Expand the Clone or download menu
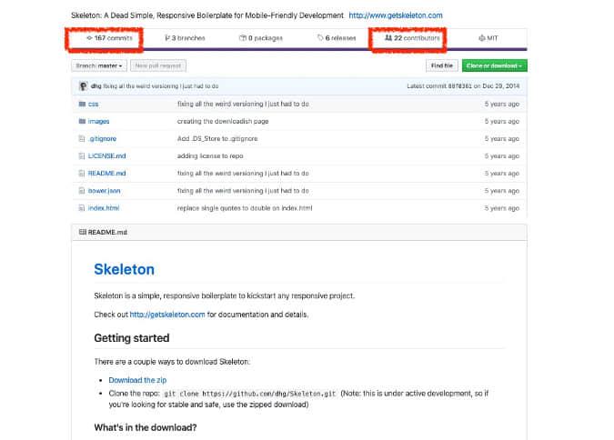The height and width of the screenshot is (440, 614). [494, 65]
